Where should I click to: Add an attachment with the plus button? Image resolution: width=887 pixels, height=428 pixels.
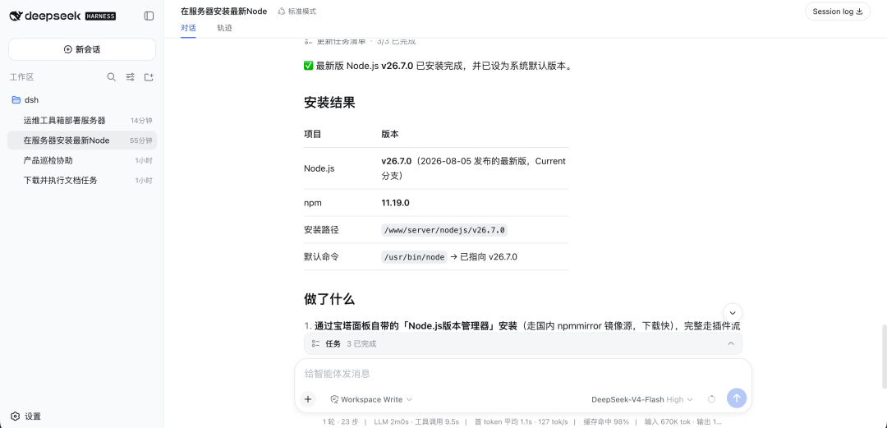308,399
